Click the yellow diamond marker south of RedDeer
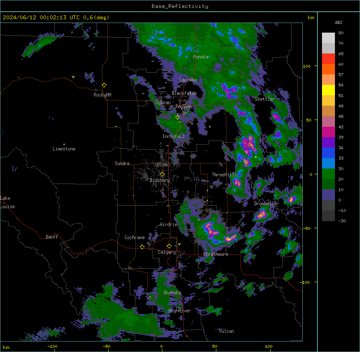This screenshot has height=352, width=360. click(x=178, y=117)
